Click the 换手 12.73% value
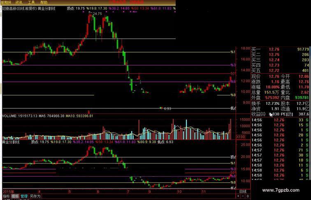The height and width of the screenshot is (200, 311). point(272,103)
